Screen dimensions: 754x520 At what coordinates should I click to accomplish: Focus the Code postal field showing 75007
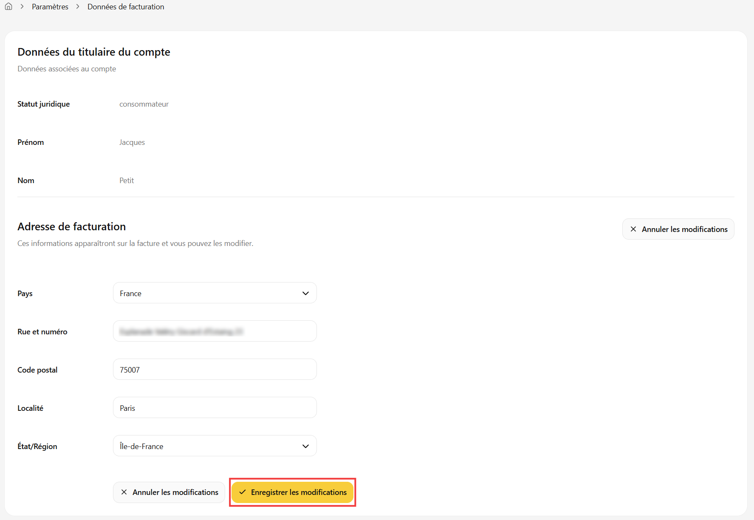pyautogui.click(x=215, y=369)
